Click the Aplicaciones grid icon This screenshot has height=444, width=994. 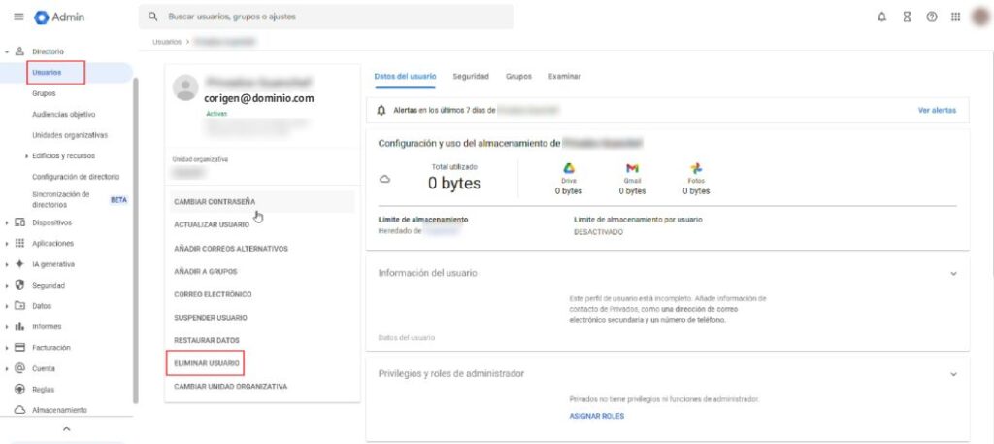coord(19,244)
